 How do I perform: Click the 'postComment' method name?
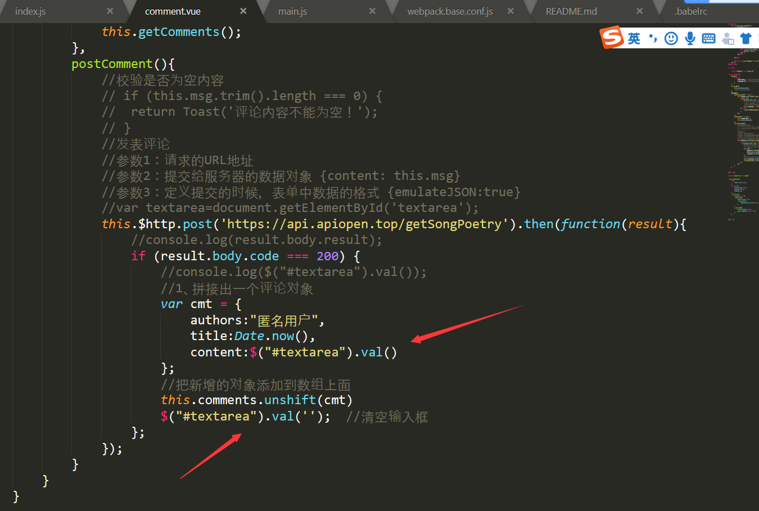(112, 64)
